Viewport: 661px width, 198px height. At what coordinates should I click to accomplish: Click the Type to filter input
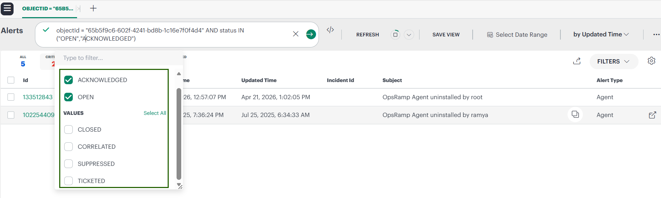[118, 58]
